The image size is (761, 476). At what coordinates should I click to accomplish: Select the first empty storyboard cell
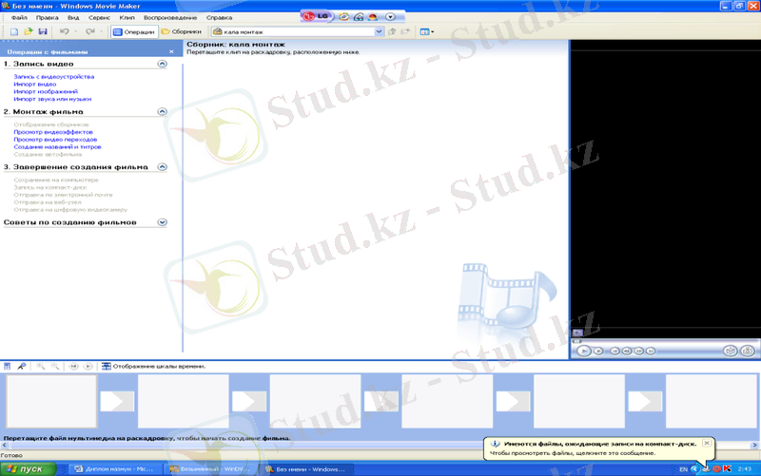point(51,401)
